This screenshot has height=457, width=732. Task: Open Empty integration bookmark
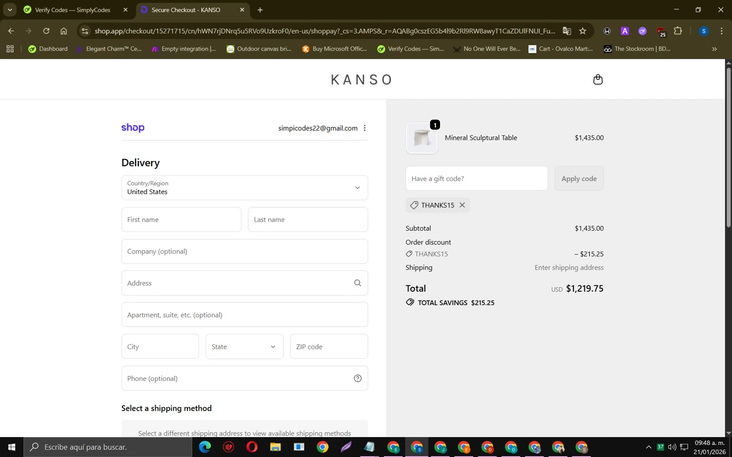click(x=183, y=49)
